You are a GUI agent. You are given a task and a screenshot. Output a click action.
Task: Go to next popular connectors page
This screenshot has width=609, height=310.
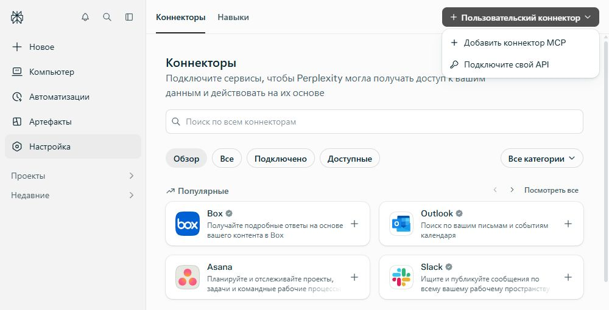pos(512,190)
